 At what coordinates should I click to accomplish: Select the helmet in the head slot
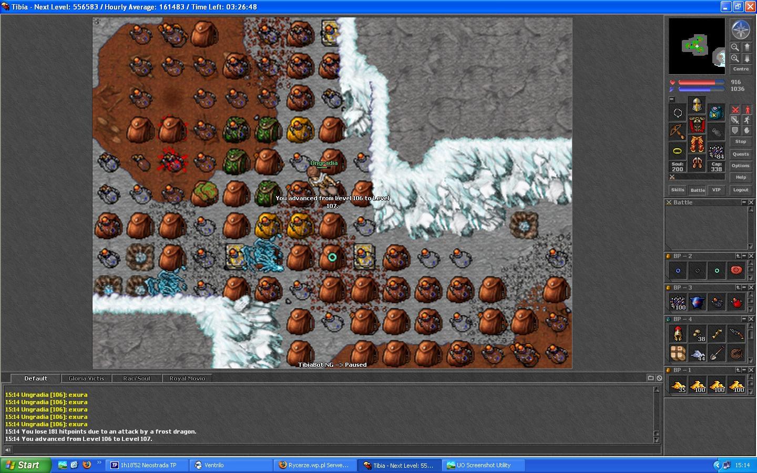(x=697, y=105)
